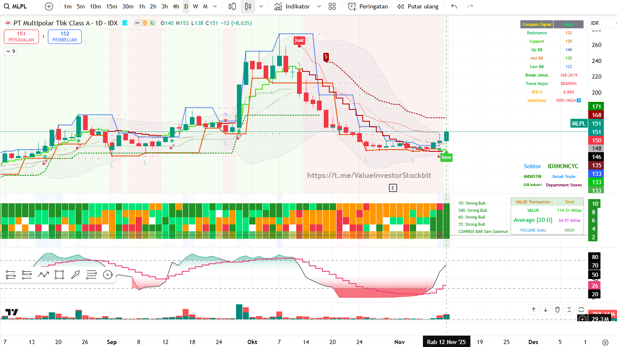Click the undo arrow
The width and height of the screenshot is (617, 347).
[x=454, y=6]
